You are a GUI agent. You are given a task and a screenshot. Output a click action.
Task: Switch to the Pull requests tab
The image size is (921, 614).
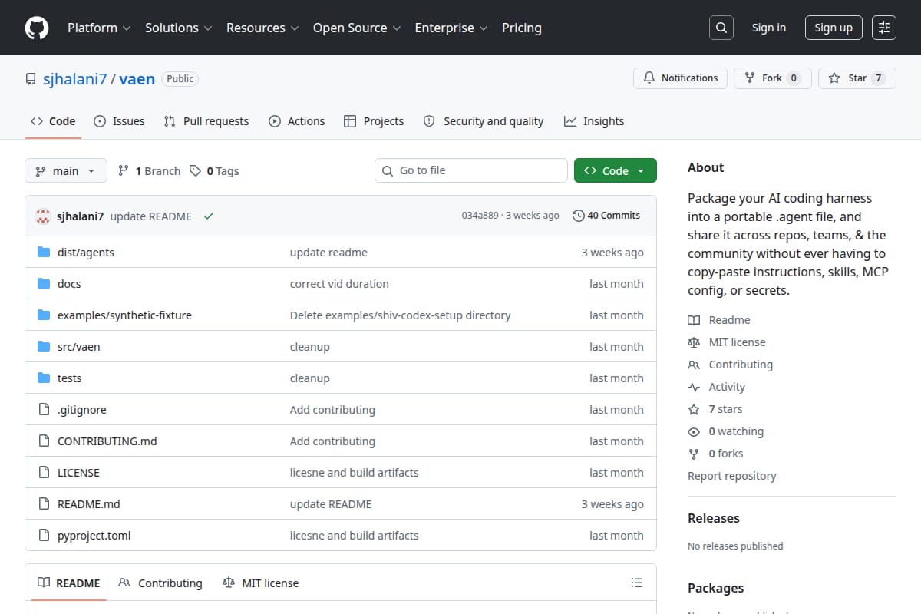206,121
